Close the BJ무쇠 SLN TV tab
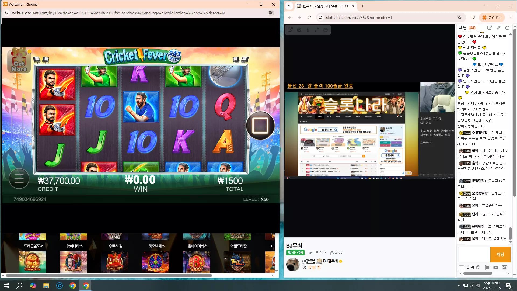 (x=353, y=6)
